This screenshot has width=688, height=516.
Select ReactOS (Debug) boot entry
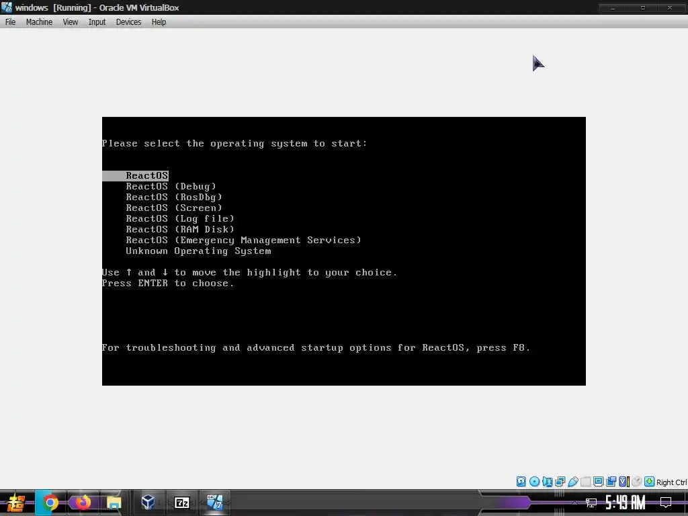(x=171, y=187)
